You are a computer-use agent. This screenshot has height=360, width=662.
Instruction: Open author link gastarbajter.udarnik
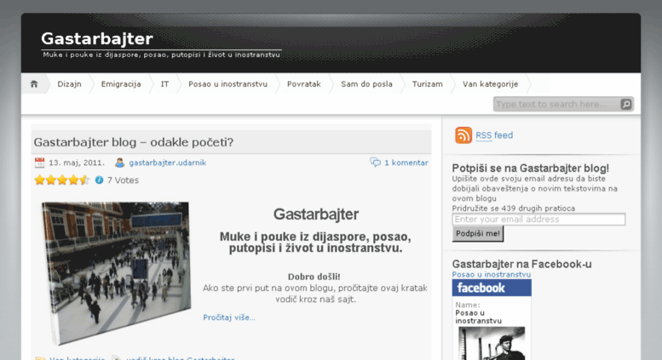point(168,163)
